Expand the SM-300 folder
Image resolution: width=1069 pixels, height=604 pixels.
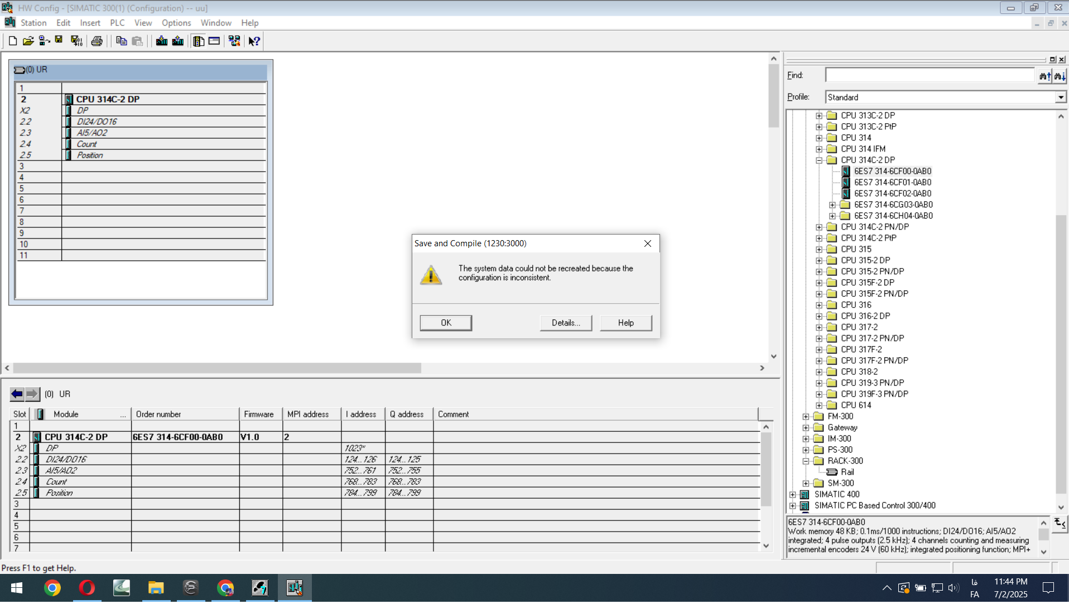(x=806, y=484)
